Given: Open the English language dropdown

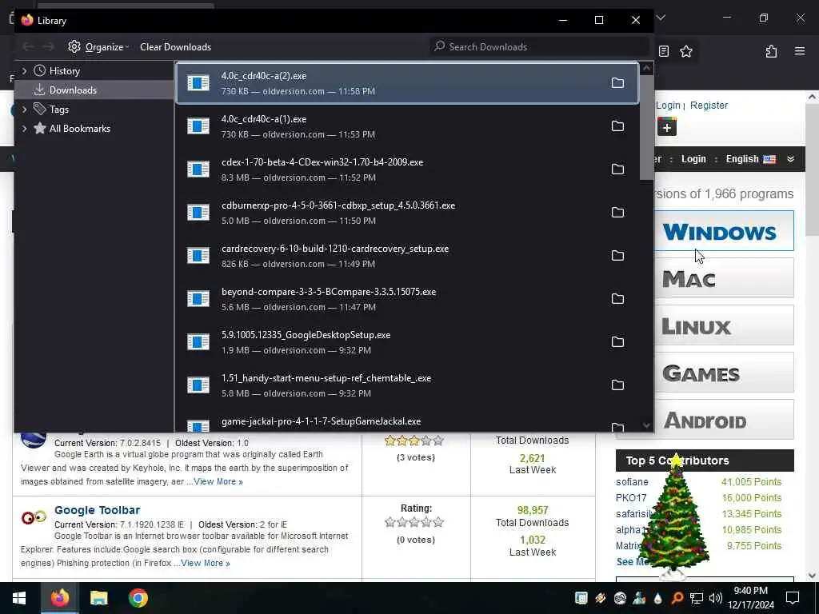Looking at the screenshot, I should point(760,159).
